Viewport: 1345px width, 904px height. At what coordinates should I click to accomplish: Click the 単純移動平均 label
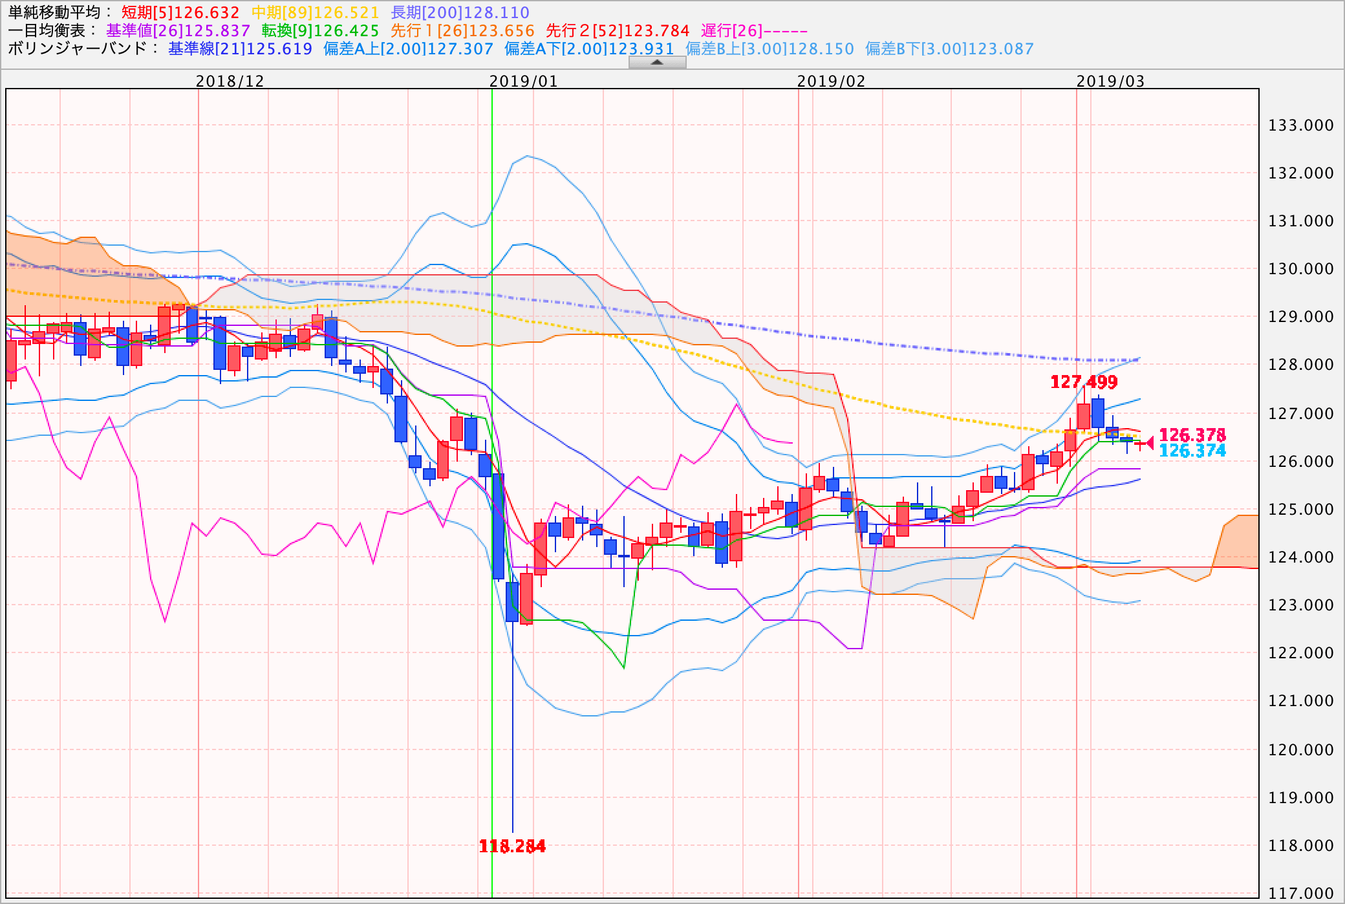point(60,12)
